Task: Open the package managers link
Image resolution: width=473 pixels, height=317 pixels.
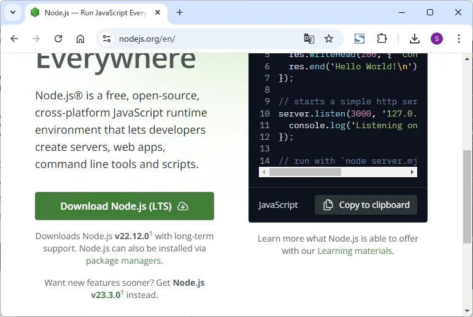Action: 125,261
